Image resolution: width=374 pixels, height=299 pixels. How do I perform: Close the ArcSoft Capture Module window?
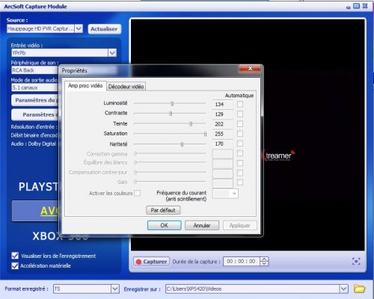(x=365, y=6)
